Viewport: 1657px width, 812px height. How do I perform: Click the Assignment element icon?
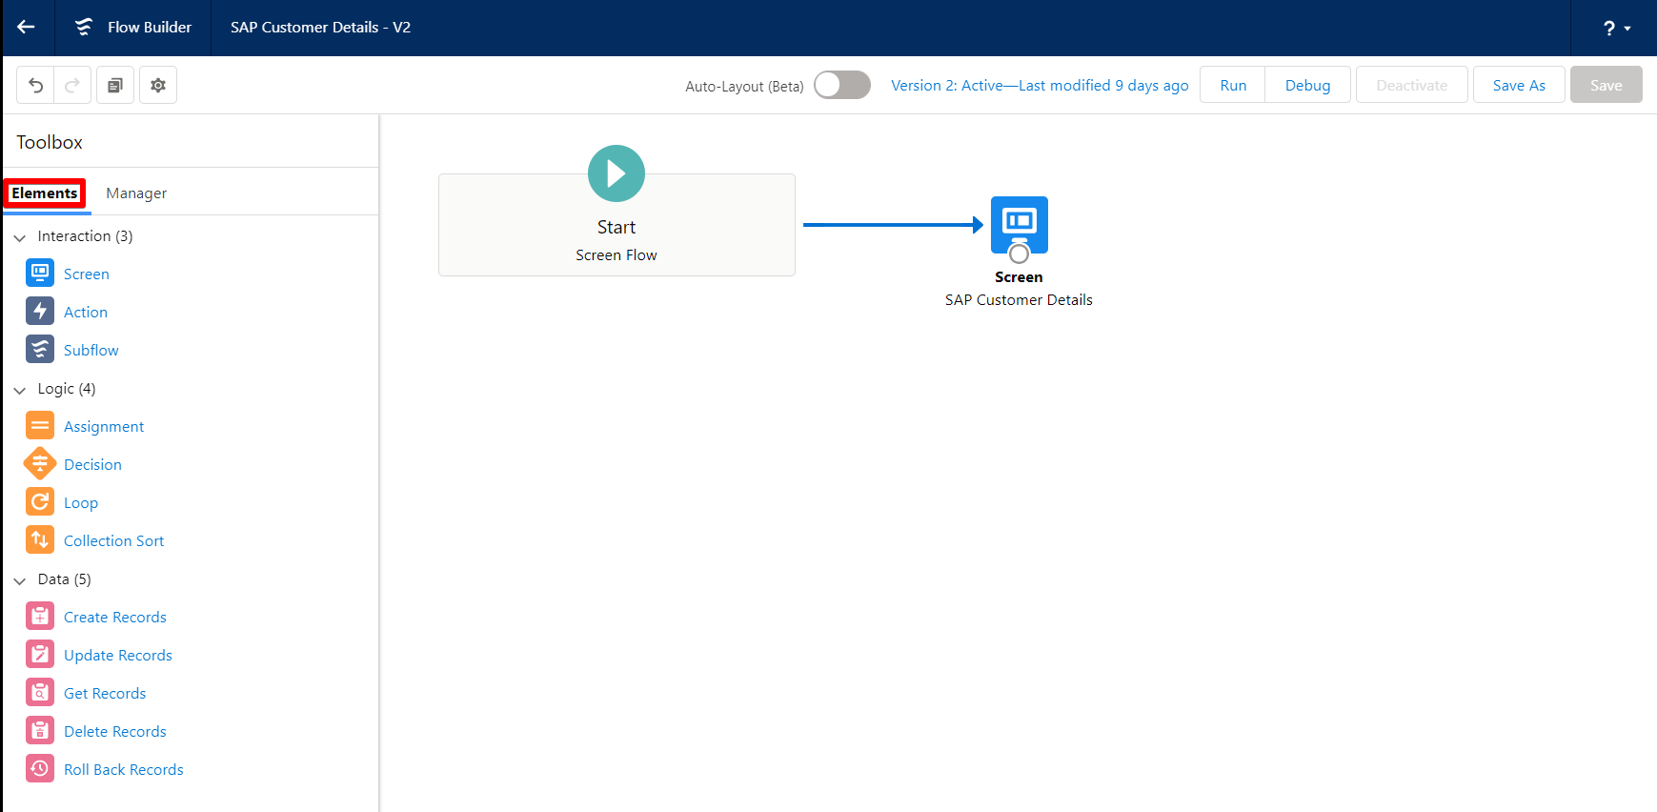[40, 426]
